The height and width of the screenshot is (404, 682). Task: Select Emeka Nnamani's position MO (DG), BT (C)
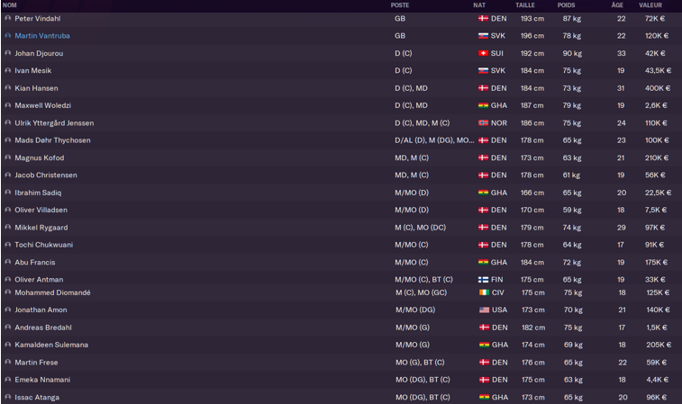(x=423, y=380)
